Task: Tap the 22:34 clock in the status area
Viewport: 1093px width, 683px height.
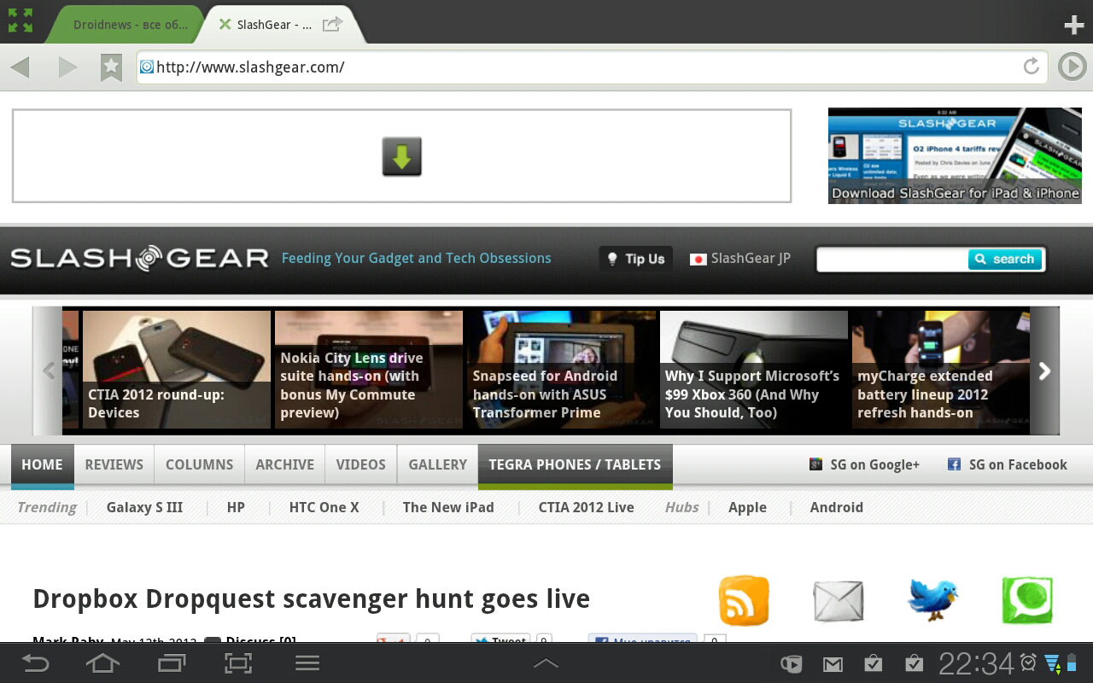Action: click(x=976, y=663)
